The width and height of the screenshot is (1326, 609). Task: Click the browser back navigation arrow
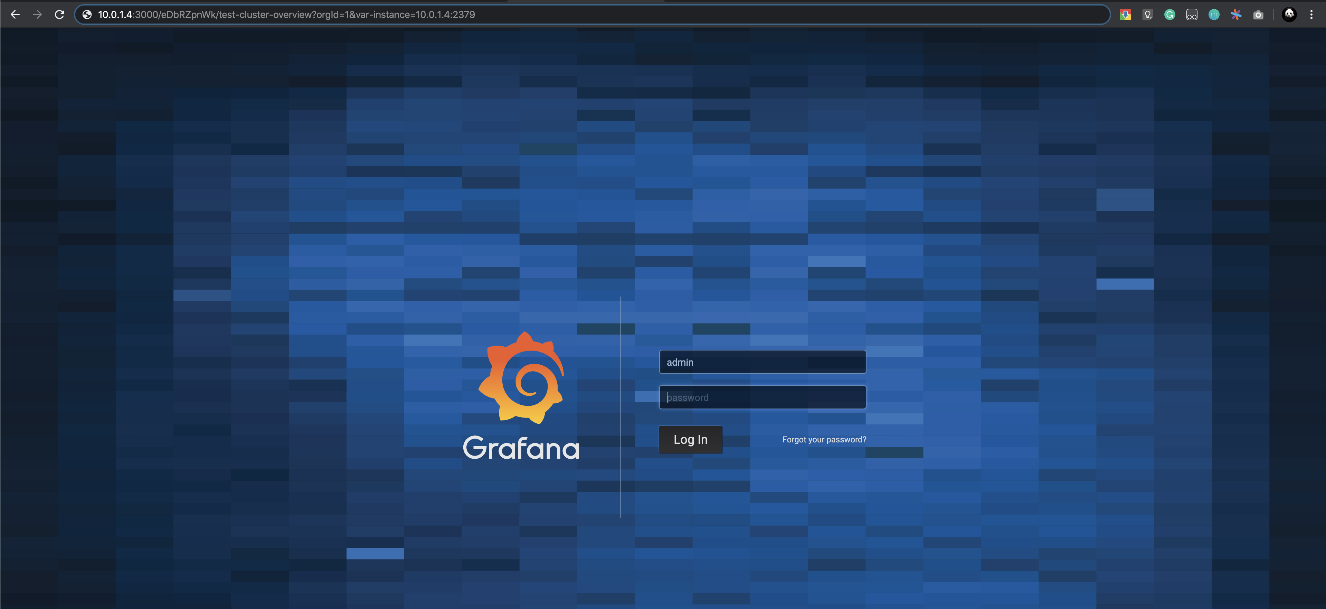point(15,15)
